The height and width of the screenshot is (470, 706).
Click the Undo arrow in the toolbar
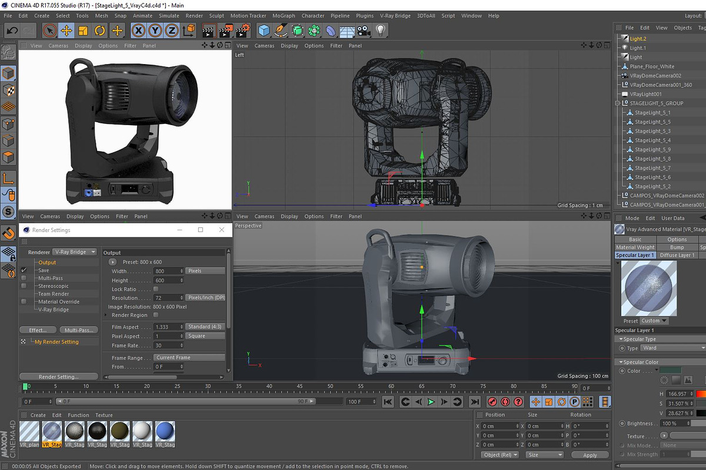tap(12, 30)
